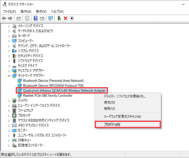Click the red X uninstall device icon
The height and width of the screenshot is (158, 189).
(x=65, y=18)
